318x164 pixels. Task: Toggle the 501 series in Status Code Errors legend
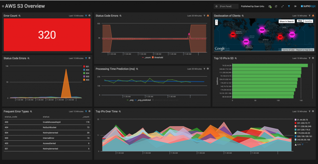[86, 66]
